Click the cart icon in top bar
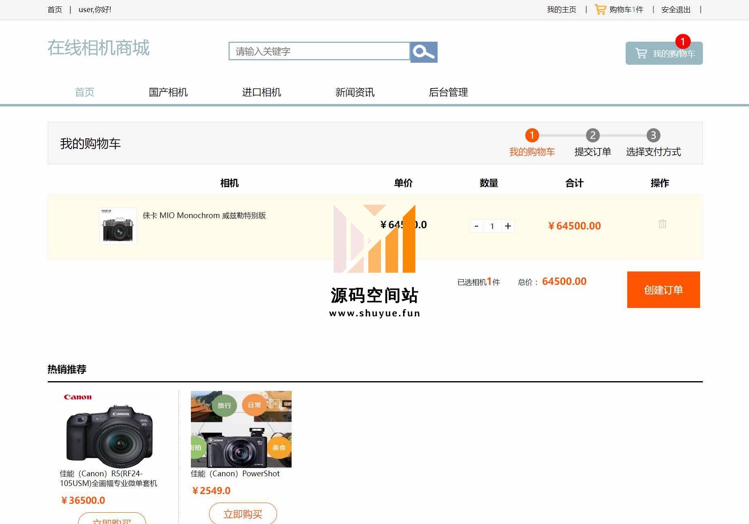749x524 pixels. [600, 9]
